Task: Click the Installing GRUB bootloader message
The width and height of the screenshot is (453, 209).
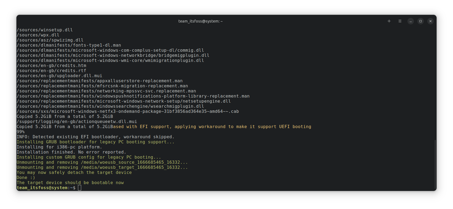Action: coord(95,142)
